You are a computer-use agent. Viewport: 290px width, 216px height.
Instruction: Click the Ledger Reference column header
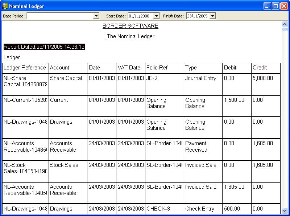[x=25, y=68]
